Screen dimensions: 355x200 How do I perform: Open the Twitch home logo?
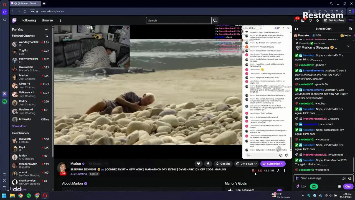(14, 20)
